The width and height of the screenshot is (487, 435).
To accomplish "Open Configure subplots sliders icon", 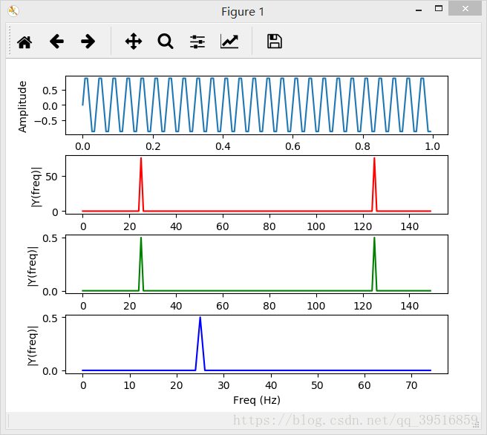I will click(197, 42).
